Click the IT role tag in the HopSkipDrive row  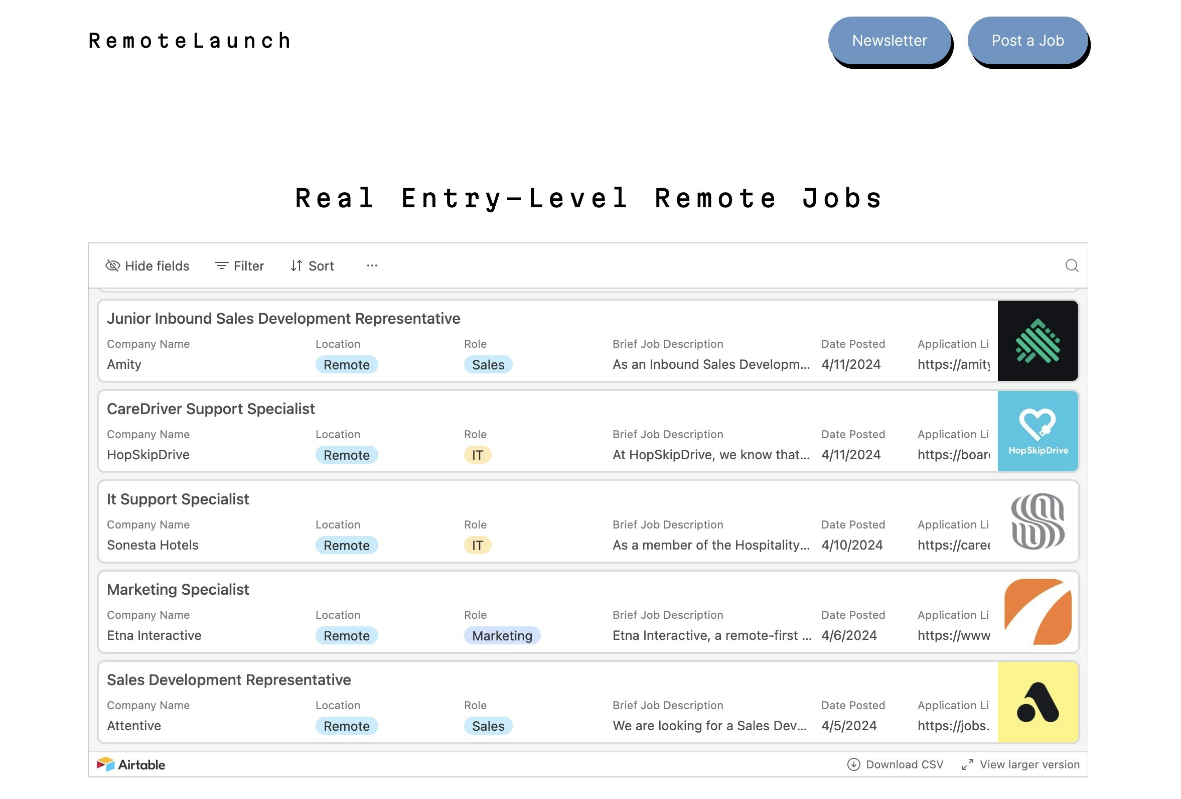tap(477, 455)
